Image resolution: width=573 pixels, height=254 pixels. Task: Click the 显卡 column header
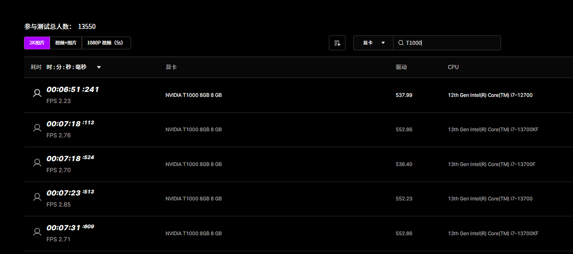[171, 67]
